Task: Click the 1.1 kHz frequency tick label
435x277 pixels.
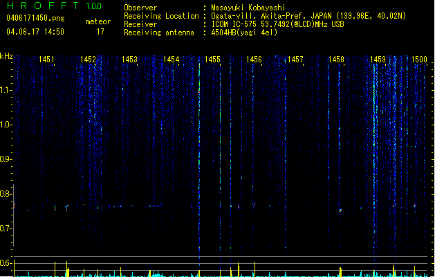Action: pos(6,90)
